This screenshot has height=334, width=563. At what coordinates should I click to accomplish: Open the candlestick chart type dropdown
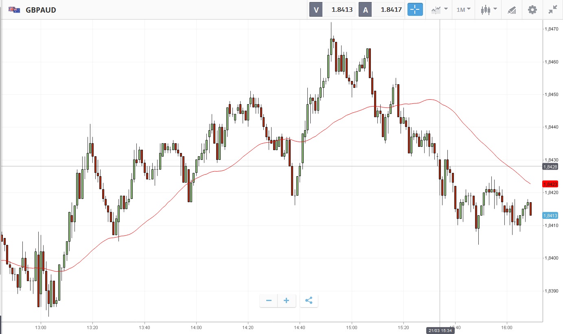[x=489, y=10]
